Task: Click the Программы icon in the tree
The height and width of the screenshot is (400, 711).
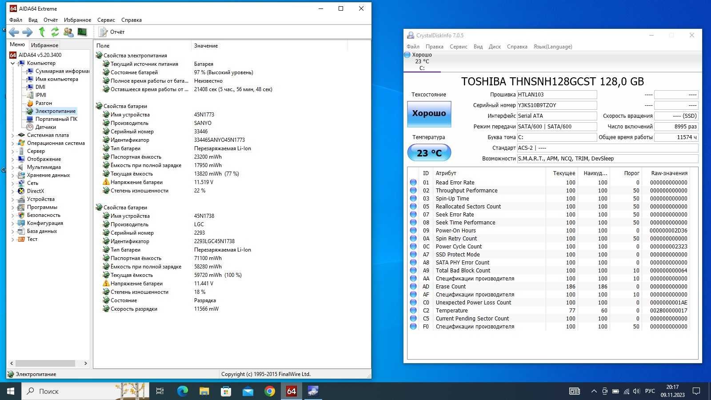Action: coord(21,207)
